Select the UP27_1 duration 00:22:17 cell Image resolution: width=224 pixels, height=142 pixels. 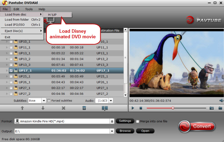58,88
